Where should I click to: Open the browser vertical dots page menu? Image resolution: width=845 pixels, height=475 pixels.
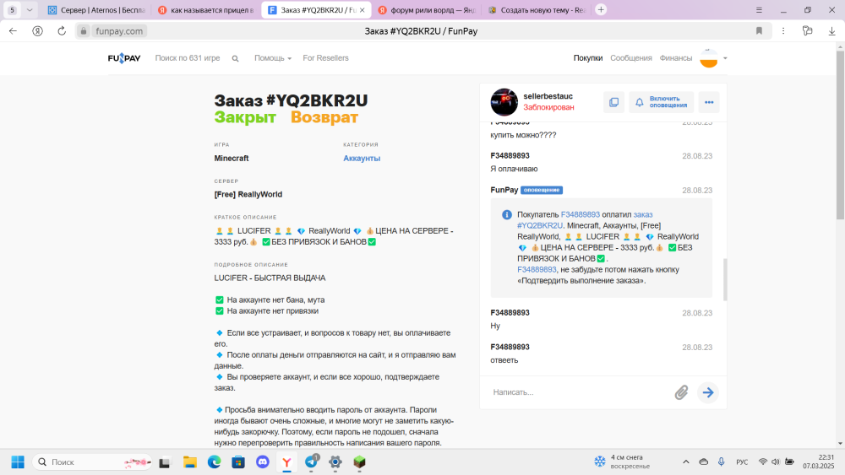[x=783, y=31]
